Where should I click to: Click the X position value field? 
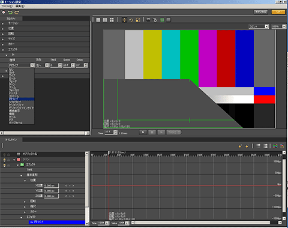click(x=51, y=185)
